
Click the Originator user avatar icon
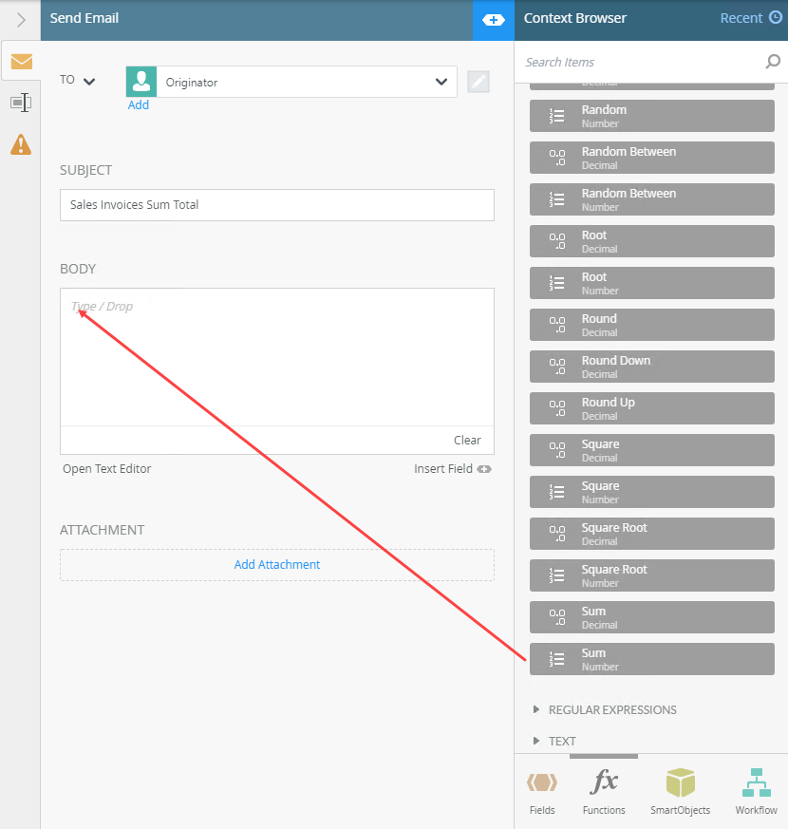[x=141, y=82]
